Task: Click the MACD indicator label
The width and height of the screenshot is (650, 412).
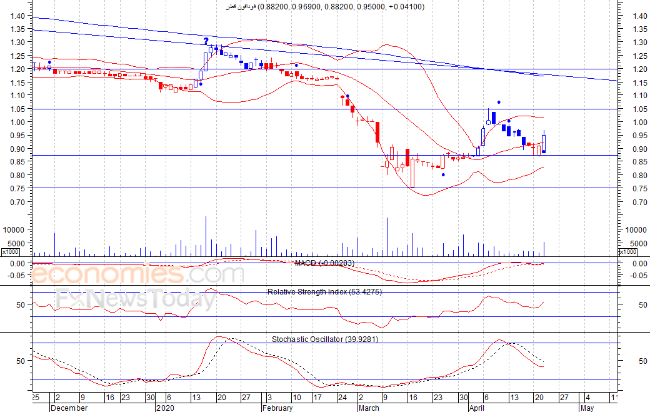Action: pos(324,263)
